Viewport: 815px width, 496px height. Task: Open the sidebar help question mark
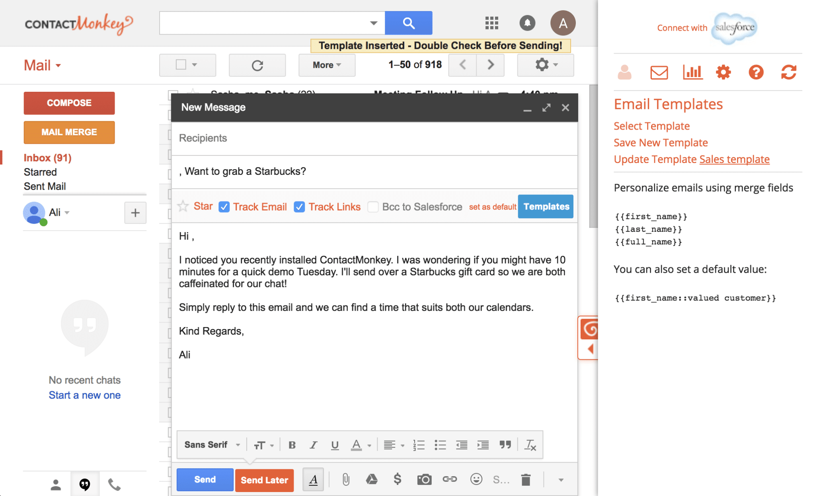756,72
